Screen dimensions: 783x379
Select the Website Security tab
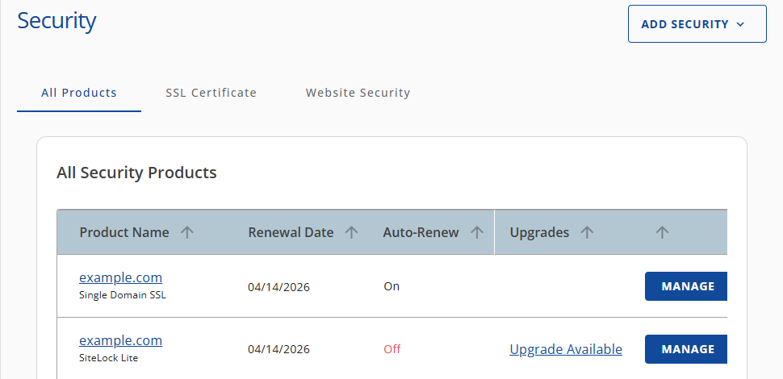point(358,93)
